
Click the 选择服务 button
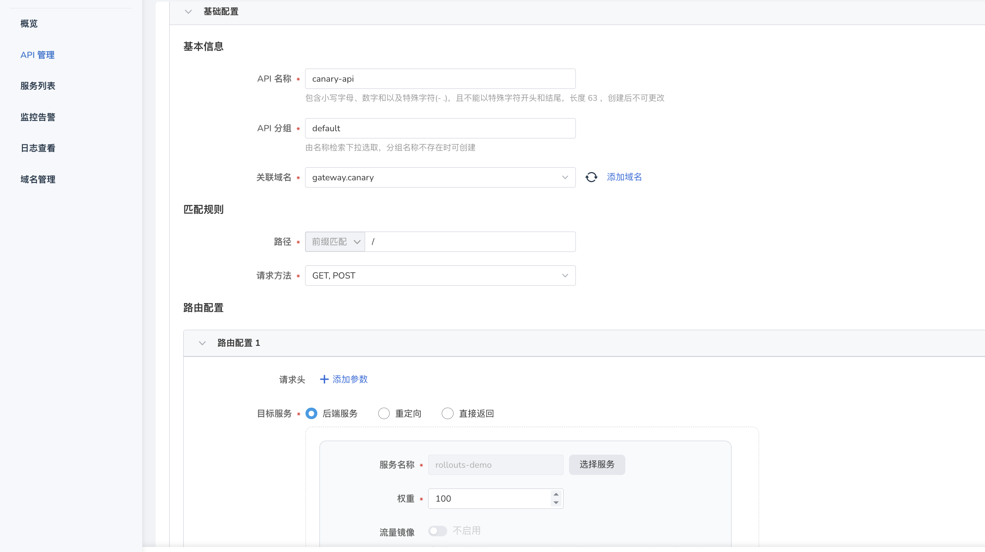coord(597,464)
